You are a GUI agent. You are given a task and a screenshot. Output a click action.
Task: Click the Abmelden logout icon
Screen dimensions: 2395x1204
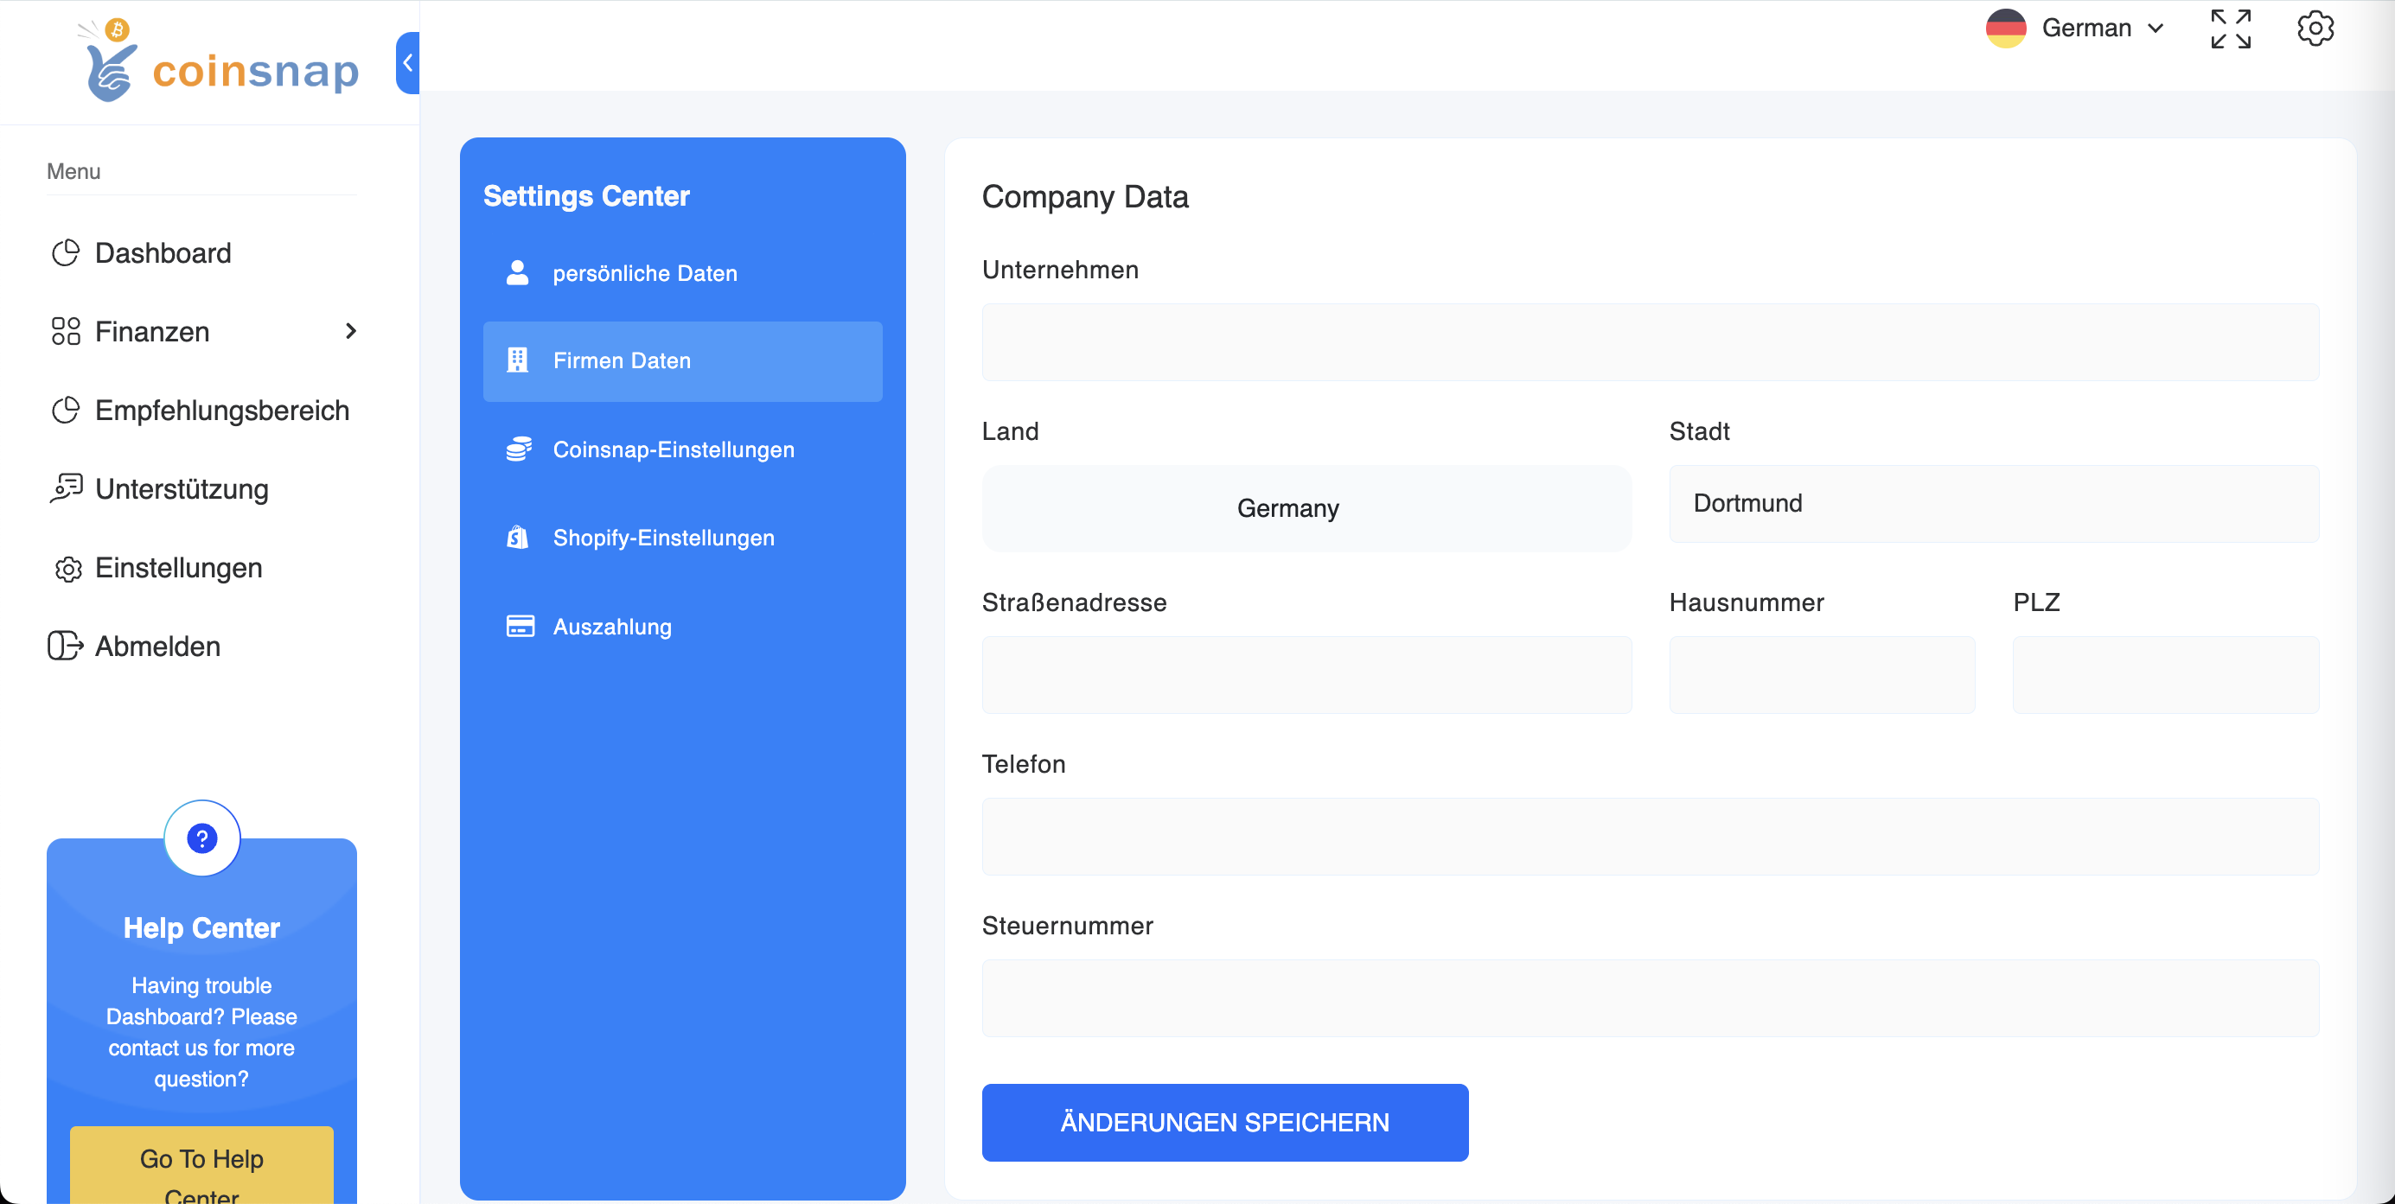[x=65, y=646]
